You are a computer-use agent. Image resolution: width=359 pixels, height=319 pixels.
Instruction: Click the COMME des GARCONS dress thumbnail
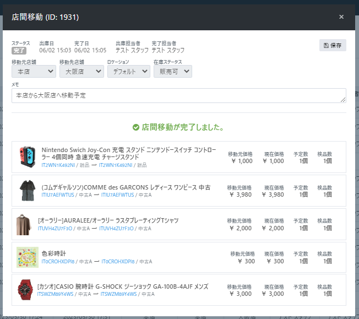click(x=28, y=191)
